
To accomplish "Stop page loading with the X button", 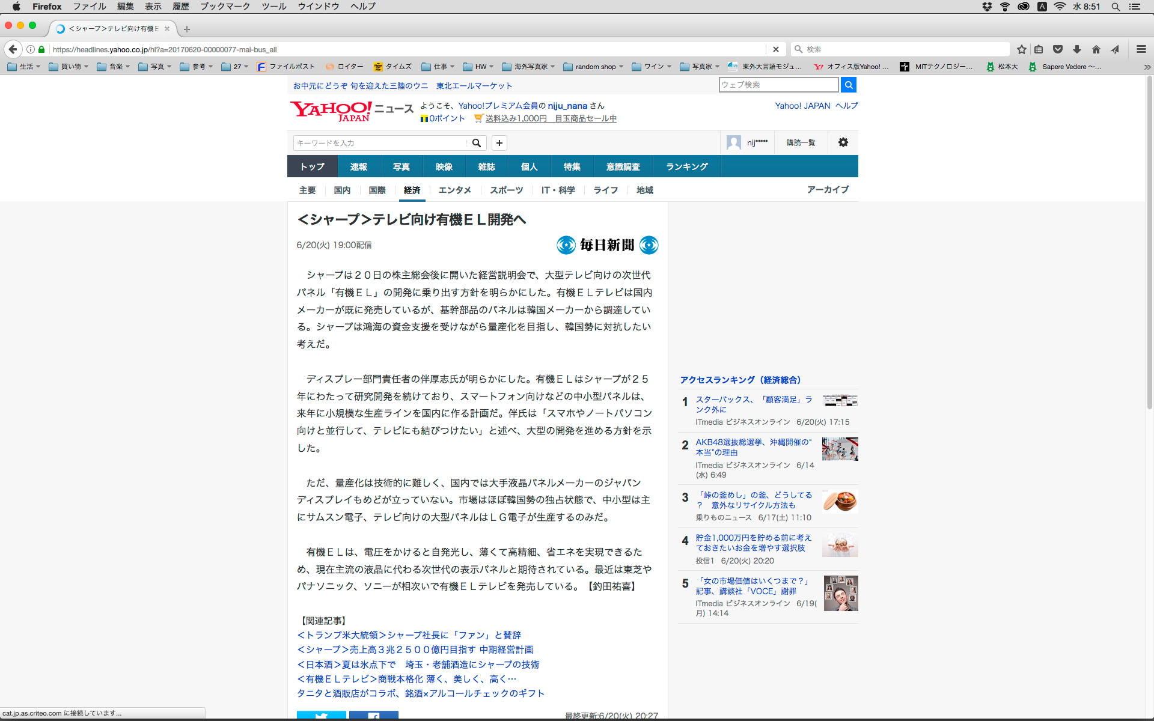I will [775, 49].
